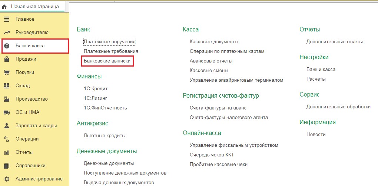Select Банк и касса in sidebar

(x=35, y=46)
